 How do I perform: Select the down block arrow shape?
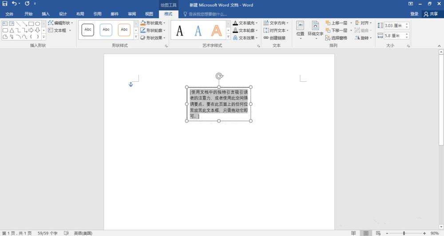[37, 30]
